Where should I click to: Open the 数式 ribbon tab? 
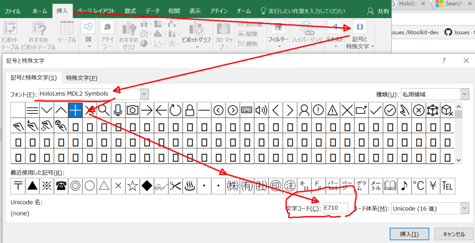click(130, 11)
